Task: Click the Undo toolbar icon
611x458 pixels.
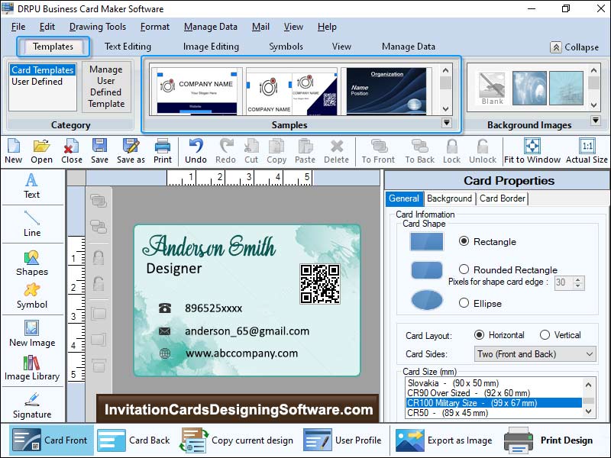Action: (x=196, y=150)
